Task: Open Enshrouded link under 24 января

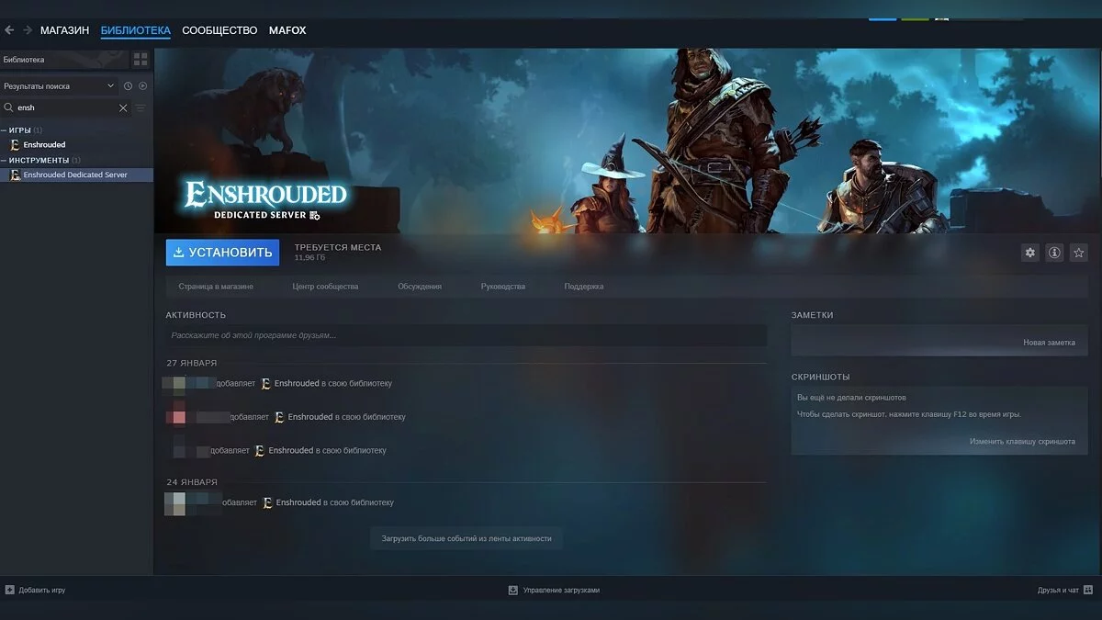Action: point(298,502)
